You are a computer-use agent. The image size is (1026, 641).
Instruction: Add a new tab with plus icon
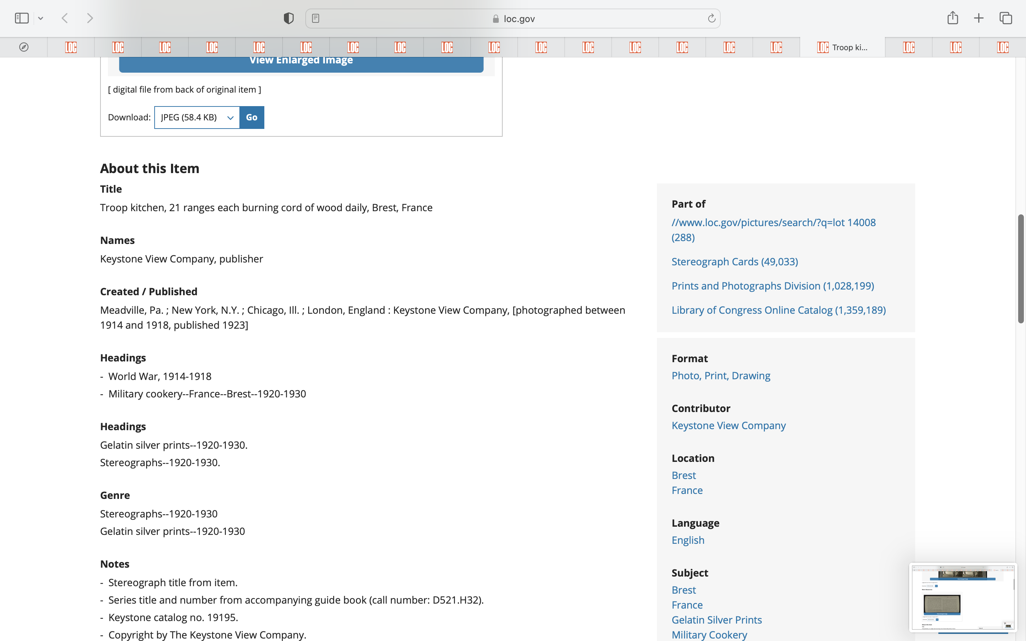(x=979, y=18)
